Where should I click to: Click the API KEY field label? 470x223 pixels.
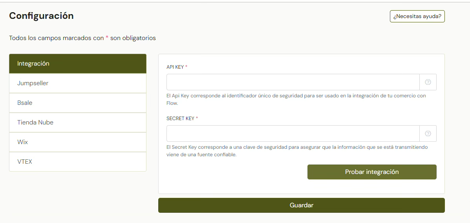point(175,67)
